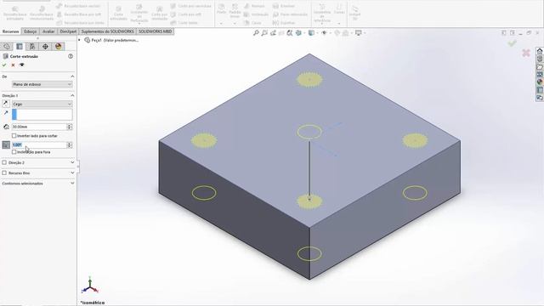Select the center sketch circle on top face
Image resolution: width=544 pixels, height=306 pixels.
point(309,132)
